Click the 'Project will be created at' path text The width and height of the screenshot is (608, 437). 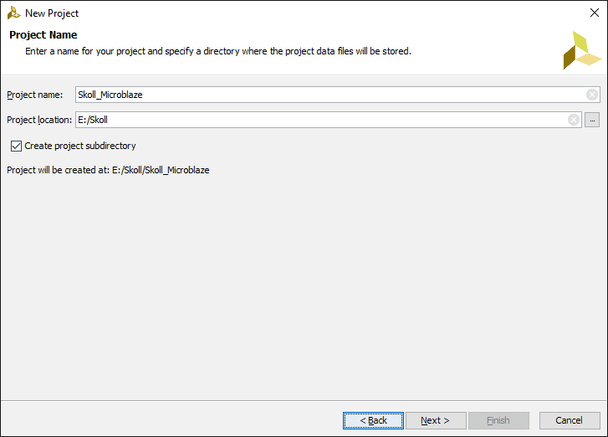click(108, 170)
